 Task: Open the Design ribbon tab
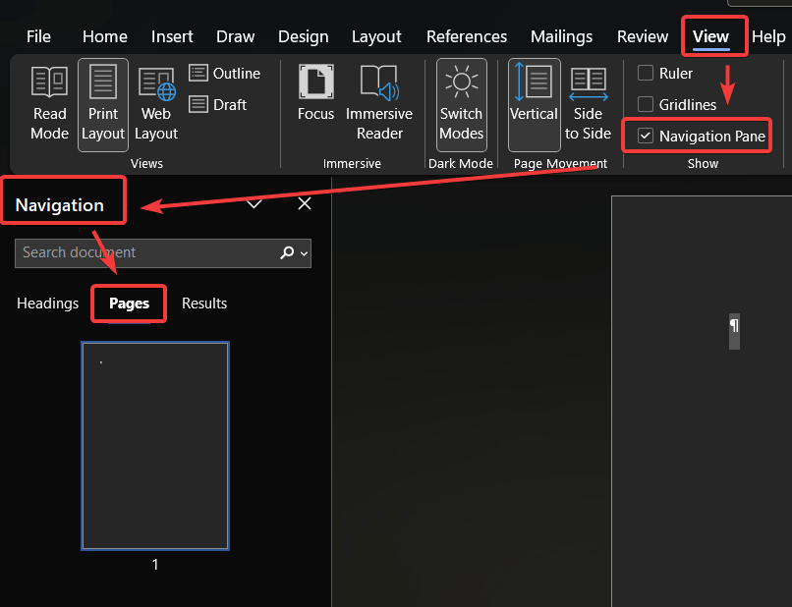(303, 36)
